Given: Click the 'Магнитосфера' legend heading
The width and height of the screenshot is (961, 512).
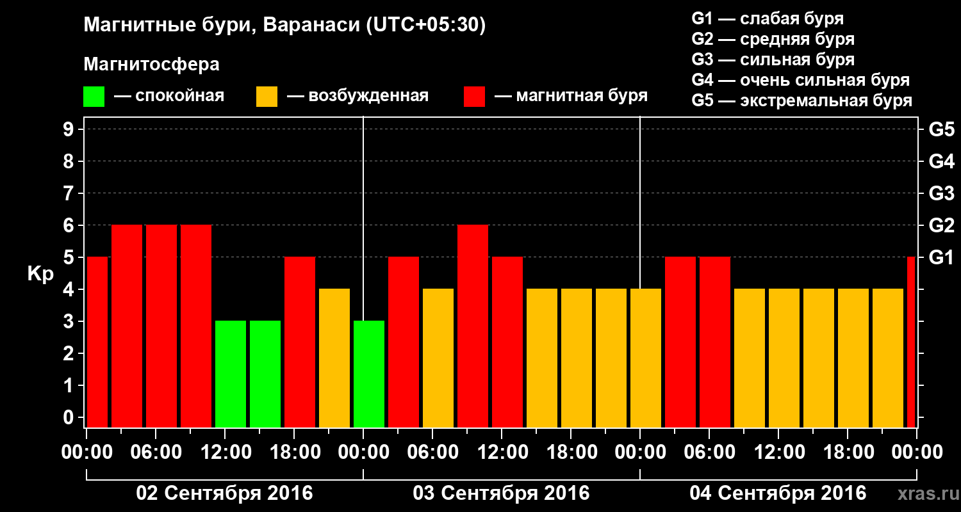Looking at the screenshot, I should 151,65.
